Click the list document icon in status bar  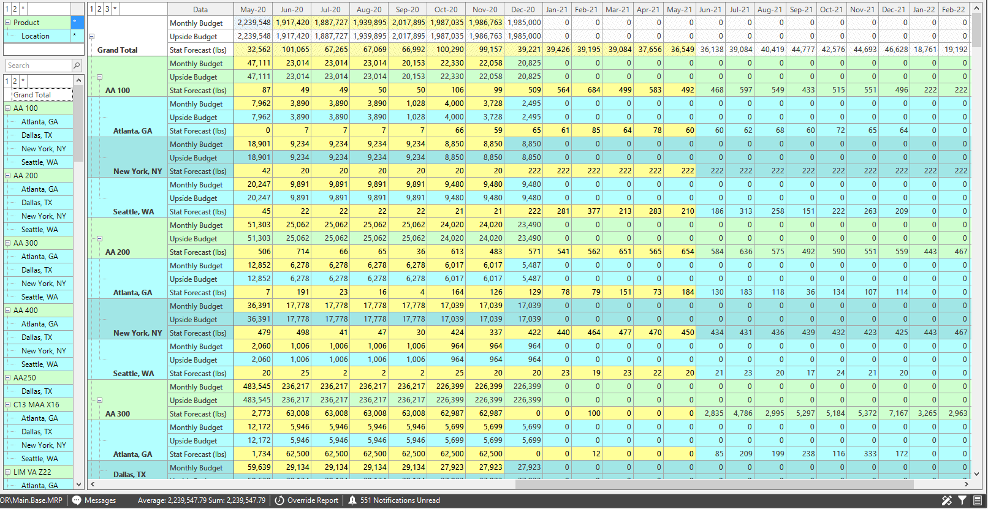pos(978,500)
